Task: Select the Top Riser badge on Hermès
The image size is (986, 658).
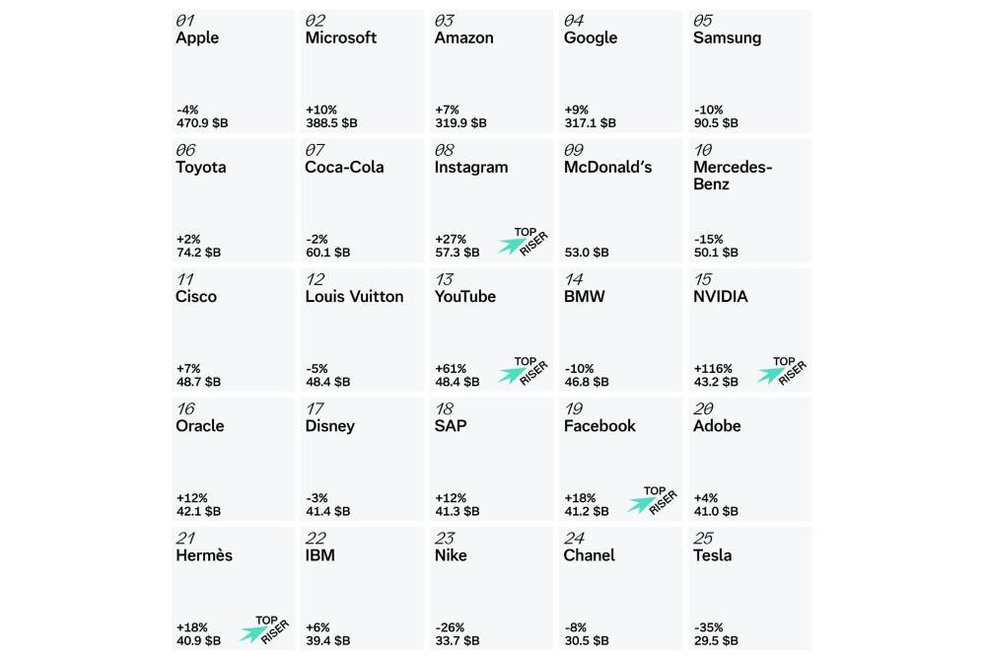Action: click(x=263, y=630)
